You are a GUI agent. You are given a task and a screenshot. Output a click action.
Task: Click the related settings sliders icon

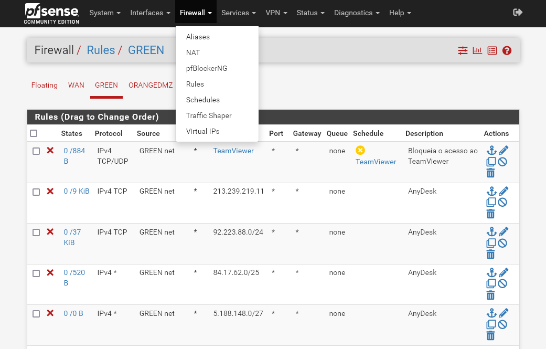[x=463, y=51]
